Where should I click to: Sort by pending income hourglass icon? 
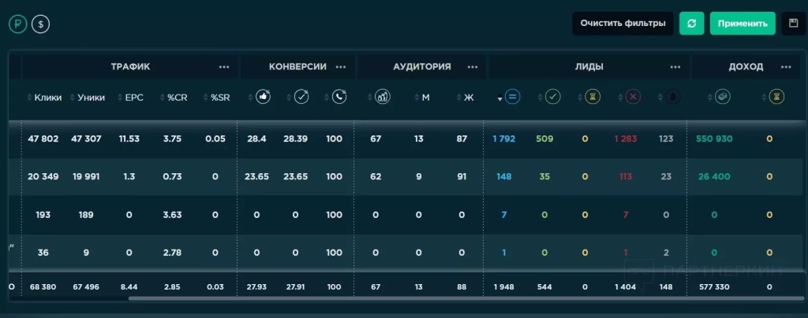[x=776, y=97]
